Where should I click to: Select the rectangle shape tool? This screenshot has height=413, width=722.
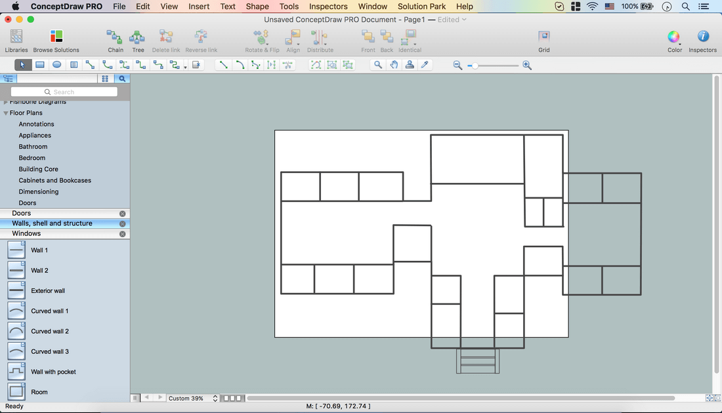click(40, 65)
